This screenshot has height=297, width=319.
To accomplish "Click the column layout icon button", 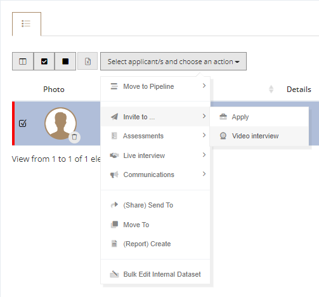I will click(x=23, y=62).
